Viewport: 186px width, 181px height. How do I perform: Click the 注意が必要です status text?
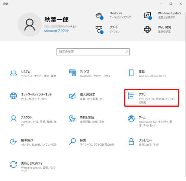tap(166, 17)
